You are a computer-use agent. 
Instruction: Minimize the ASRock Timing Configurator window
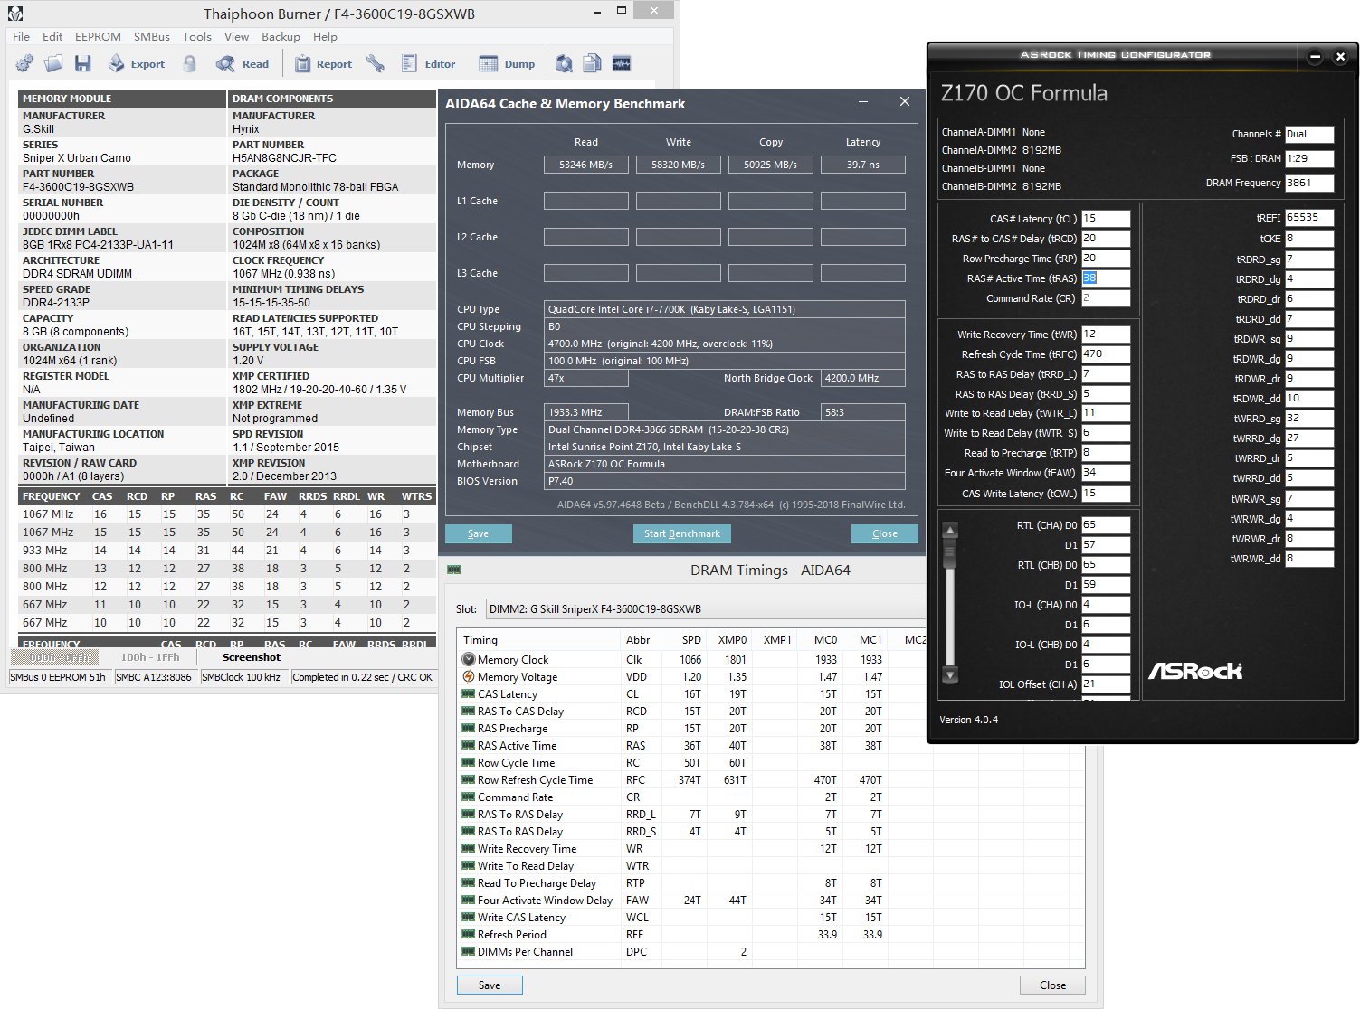[1315, 56]
